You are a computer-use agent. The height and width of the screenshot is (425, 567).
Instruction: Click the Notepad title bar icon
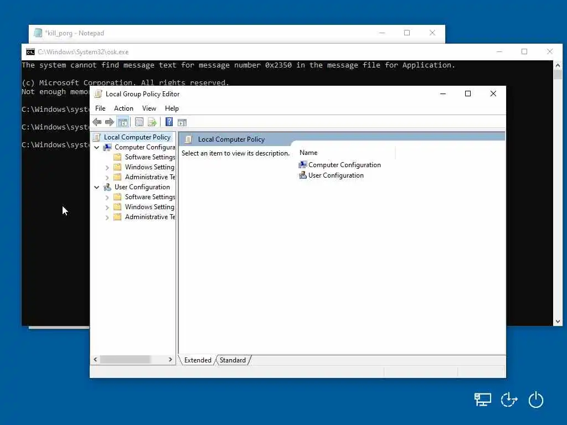pos(38,33)
